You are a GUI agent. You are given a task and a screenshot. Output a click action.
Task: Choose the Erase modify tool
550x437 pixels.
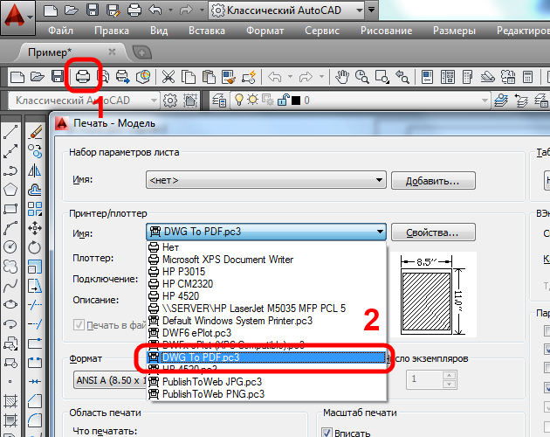pos(35,132)
